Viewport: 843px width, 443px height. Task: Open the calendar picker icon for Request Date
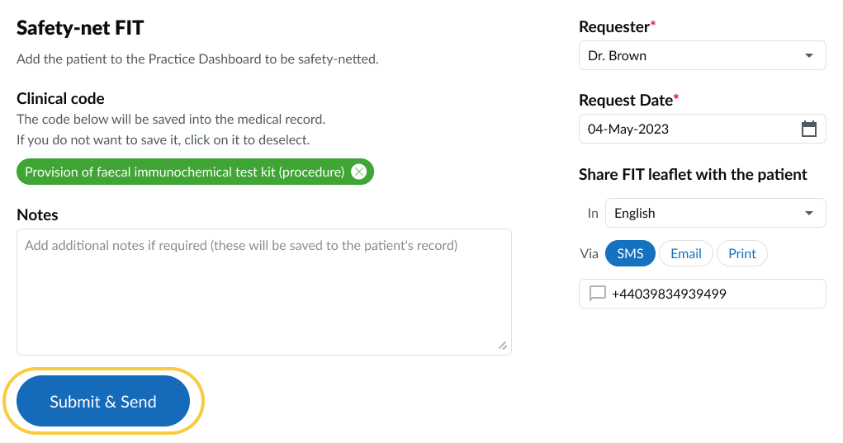pyautogui.click(x=809, y=129)
